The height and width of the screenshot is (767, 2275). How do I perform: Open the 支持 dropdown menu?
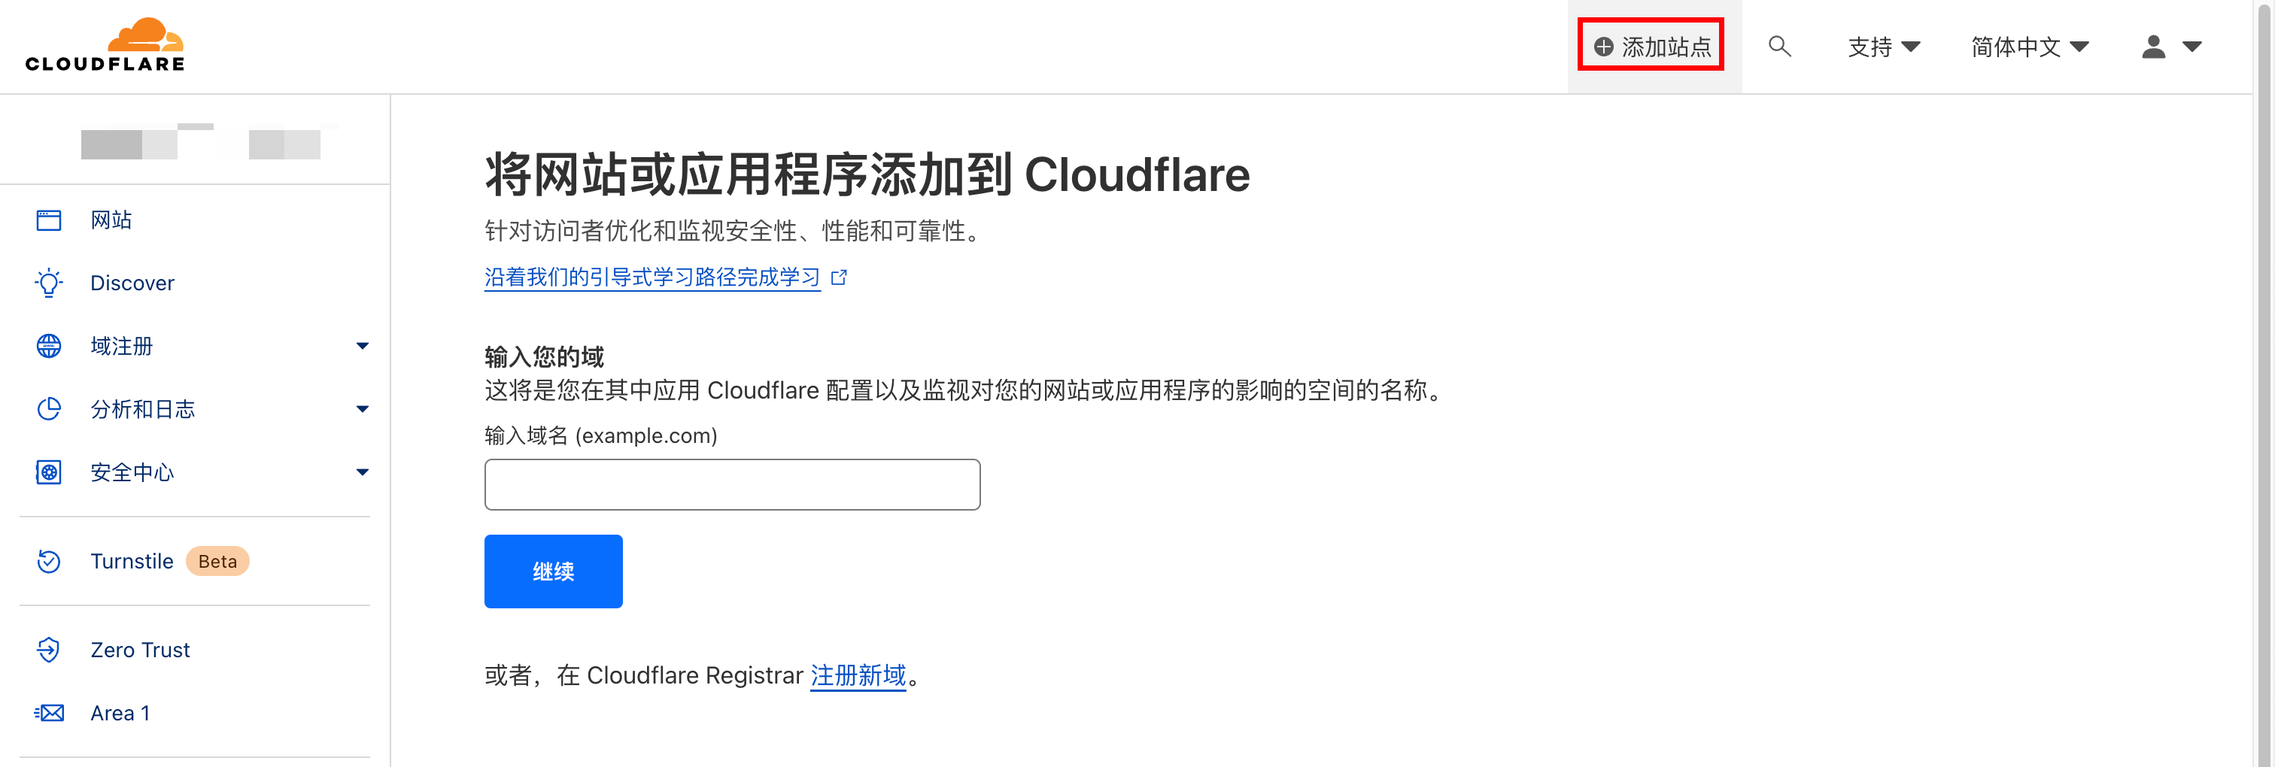pos(1884,46)
